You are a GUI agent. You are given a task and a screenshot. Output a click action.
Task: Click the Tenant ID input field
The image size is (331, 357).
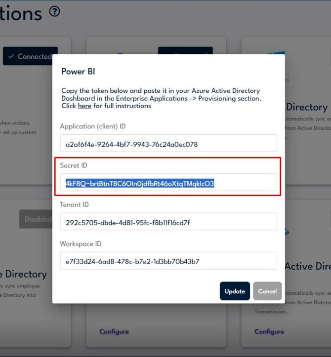point(168,222)
